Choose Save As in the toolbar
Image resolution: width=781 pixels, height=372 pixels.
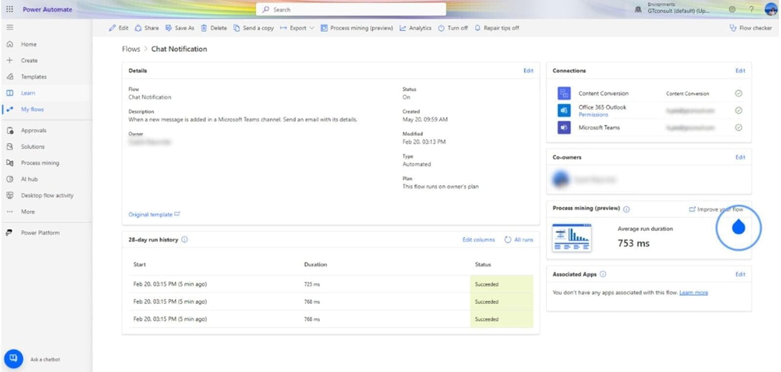pyautogui.click(x=180, y=28)
